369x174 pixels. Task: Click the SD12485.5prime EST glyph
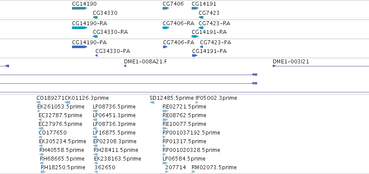[152, 102]
